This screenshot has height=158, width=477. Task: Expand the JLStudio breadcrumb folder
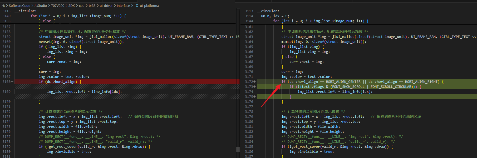click(41, 6)
